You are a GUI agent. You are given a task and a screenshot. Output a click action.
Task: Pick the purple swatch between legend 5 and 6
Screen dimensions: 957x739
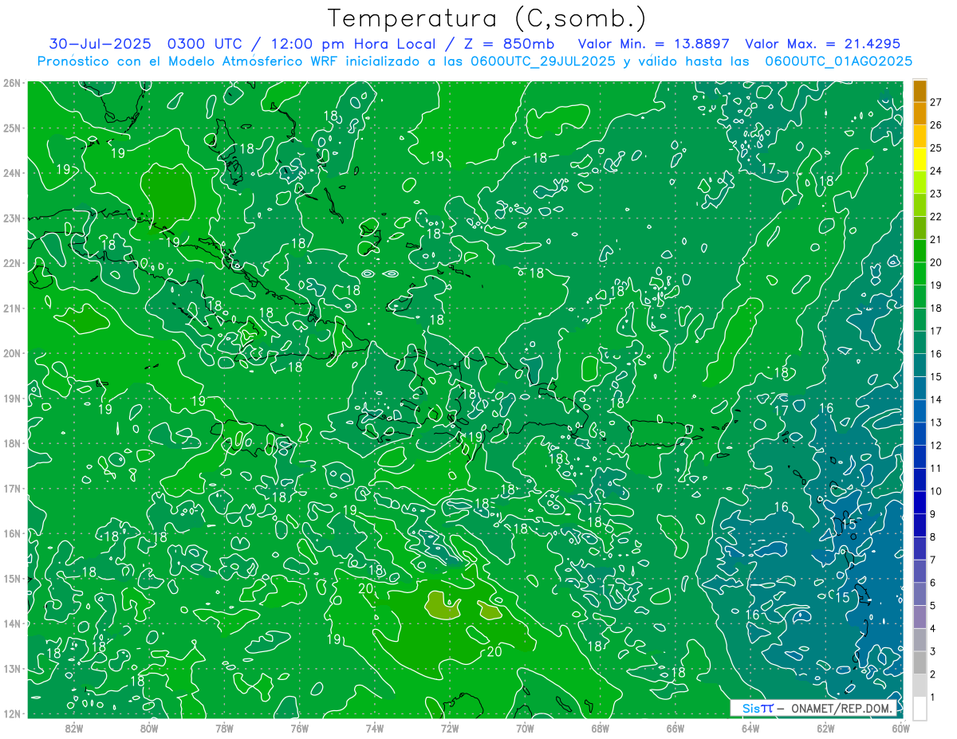tap(920, 594)
